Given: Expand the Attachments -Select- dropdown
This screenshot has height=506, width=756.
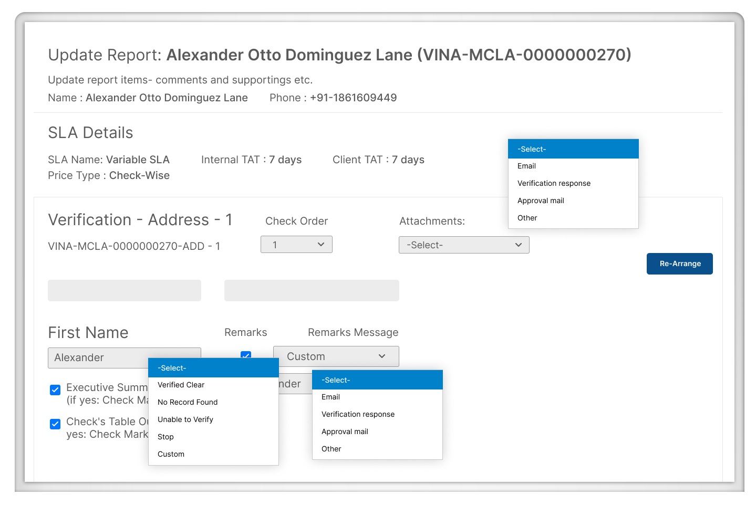Looking at the screenshot, I should click(464, 245).
